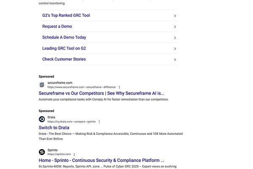Click the Sprinto site name label
Viewport: 253px width, 169px height.
[x=52, y=150]
